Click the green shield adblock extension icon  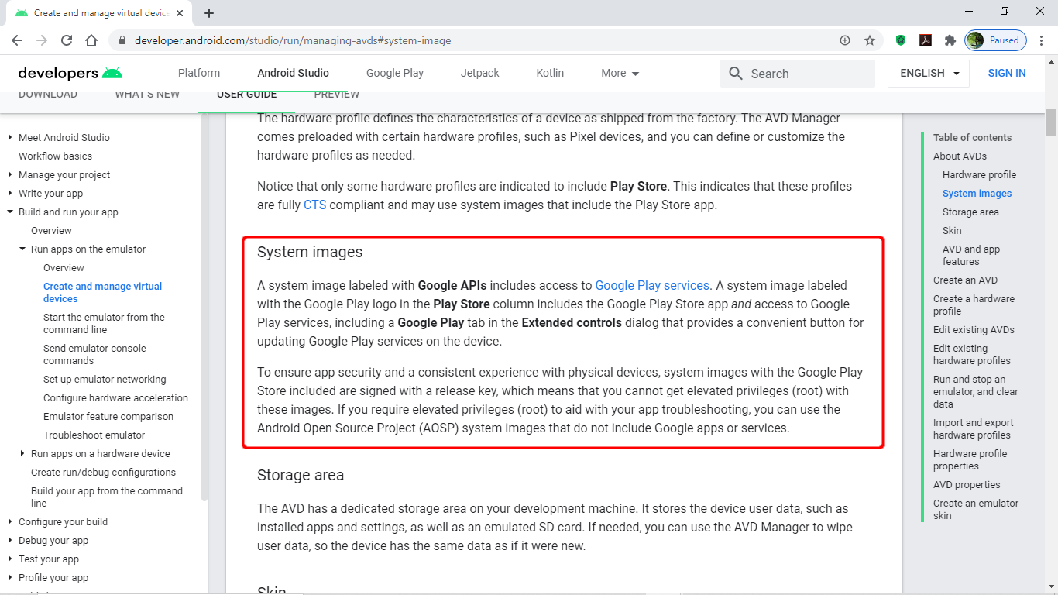pos(901,40)
